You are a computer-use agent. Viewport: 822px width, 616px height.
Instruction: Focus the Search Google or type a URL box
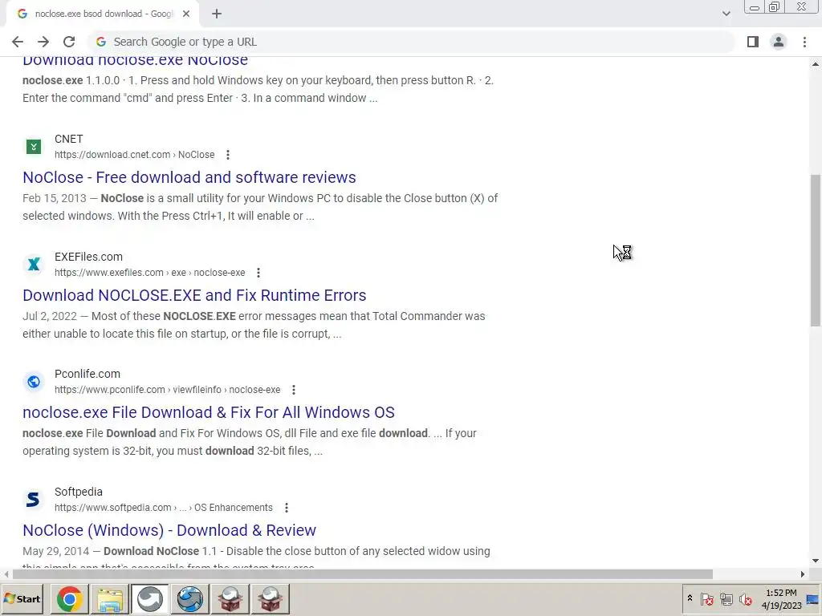click(412, 42)
